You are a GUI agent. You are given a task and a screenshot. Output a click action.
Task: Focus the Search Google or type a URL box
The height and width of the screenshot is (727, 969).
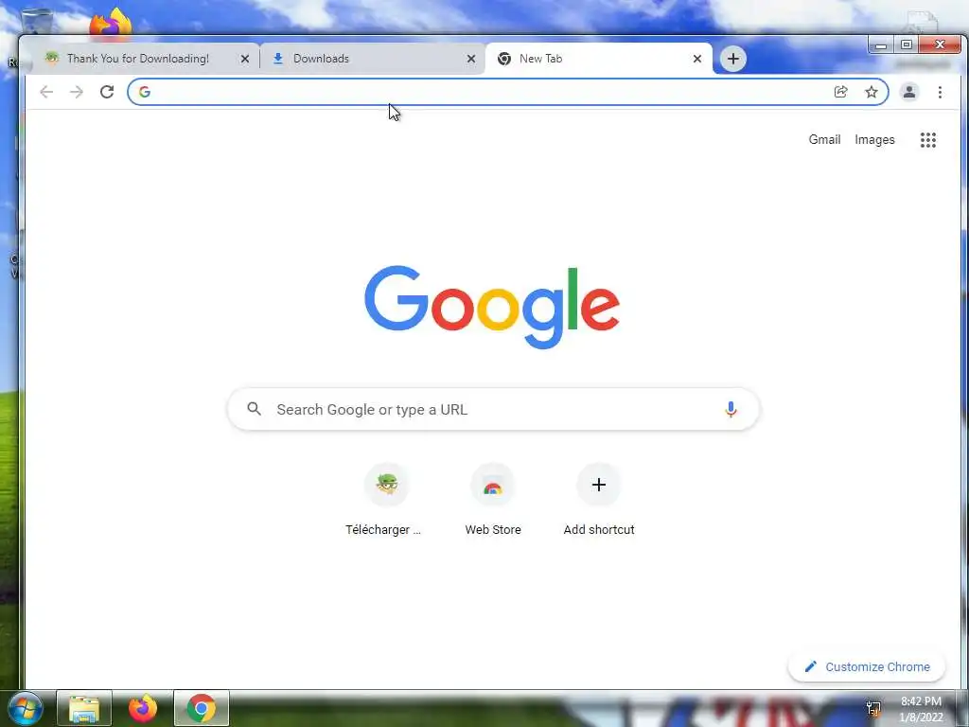click(x=493, y=409)
